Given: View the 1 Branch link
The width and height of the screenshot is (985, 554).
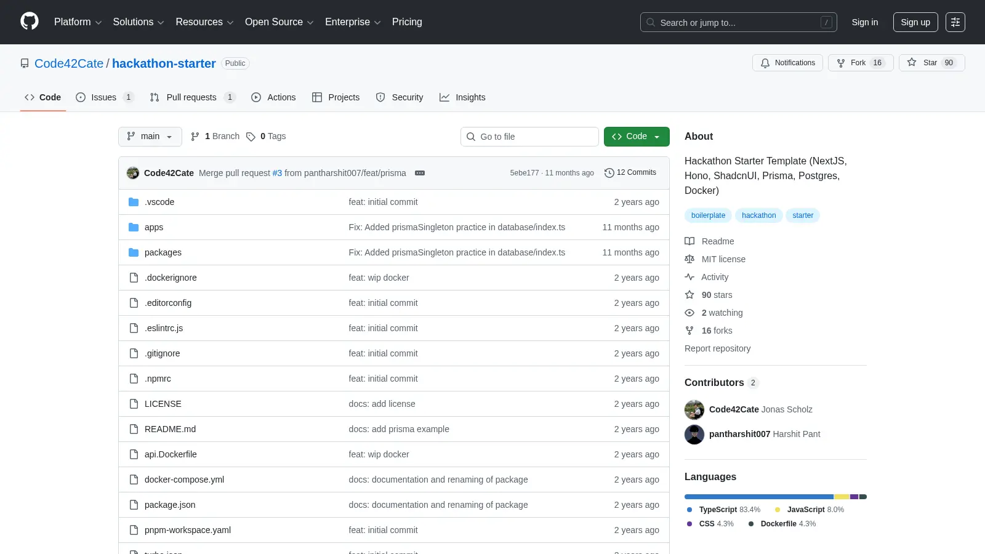Looking at the screenshot, I should click(x=215, y=137).
